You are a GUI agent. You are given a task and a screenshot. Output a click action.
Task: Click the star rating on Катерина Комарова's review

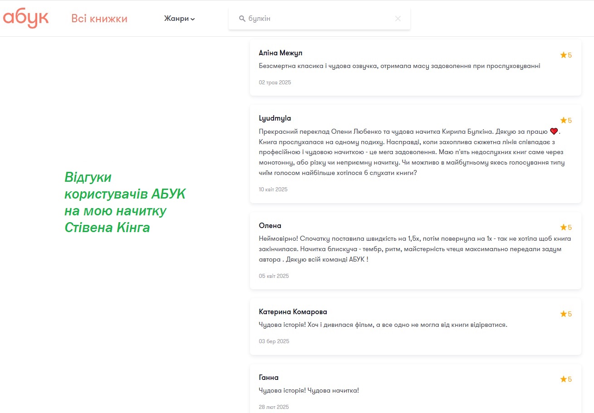pos(566,314)
